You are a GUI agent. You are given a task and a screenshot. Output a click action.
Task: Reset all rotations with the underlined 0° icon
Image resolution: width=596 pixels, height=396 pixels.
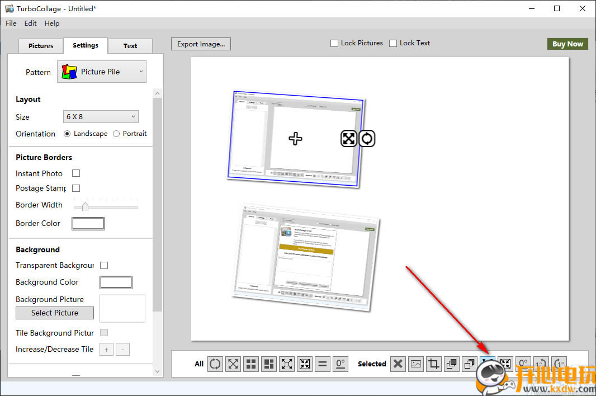click(x=340, y=364)
